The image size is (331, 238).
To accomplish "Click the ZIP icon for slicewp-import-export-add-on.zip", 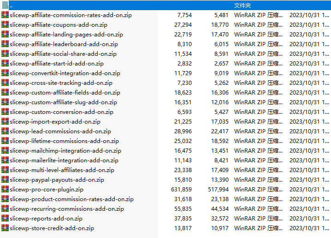I will [5, 121].
